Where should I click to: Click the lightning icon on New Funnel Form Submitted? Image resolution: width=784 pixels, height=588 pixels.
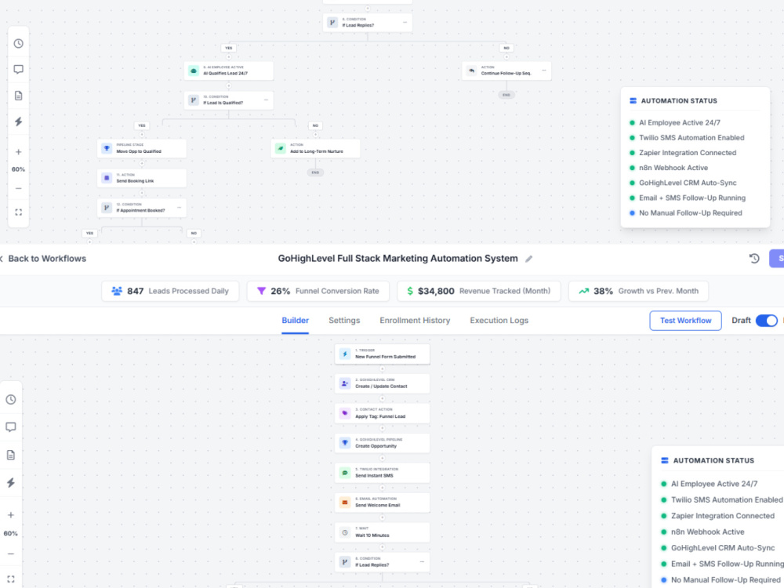pos(344,354)
